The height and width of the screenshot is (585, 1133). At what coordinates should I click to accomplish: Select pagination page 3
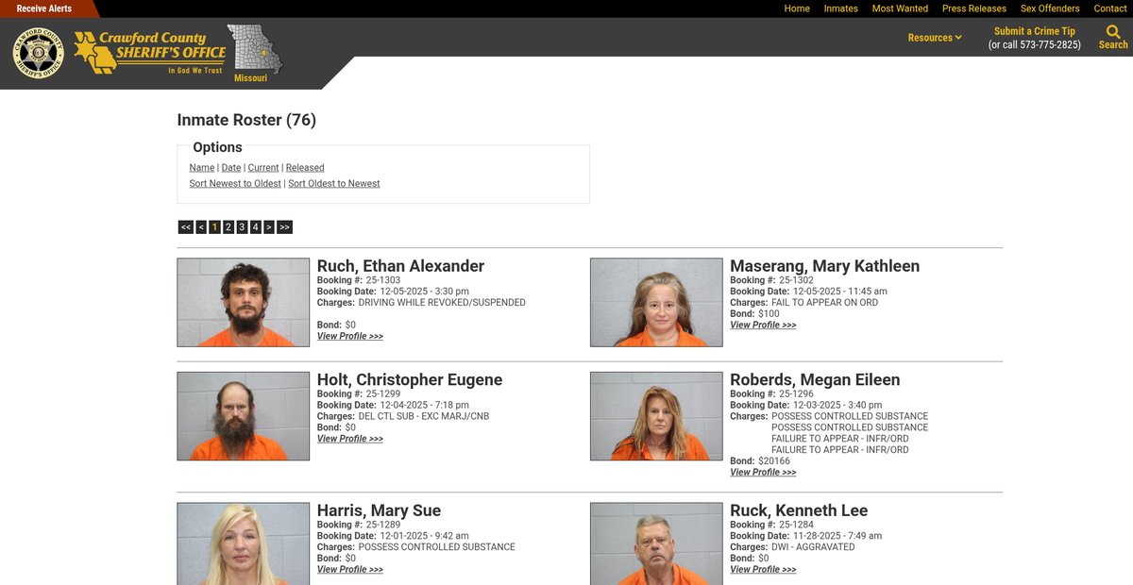242,227
